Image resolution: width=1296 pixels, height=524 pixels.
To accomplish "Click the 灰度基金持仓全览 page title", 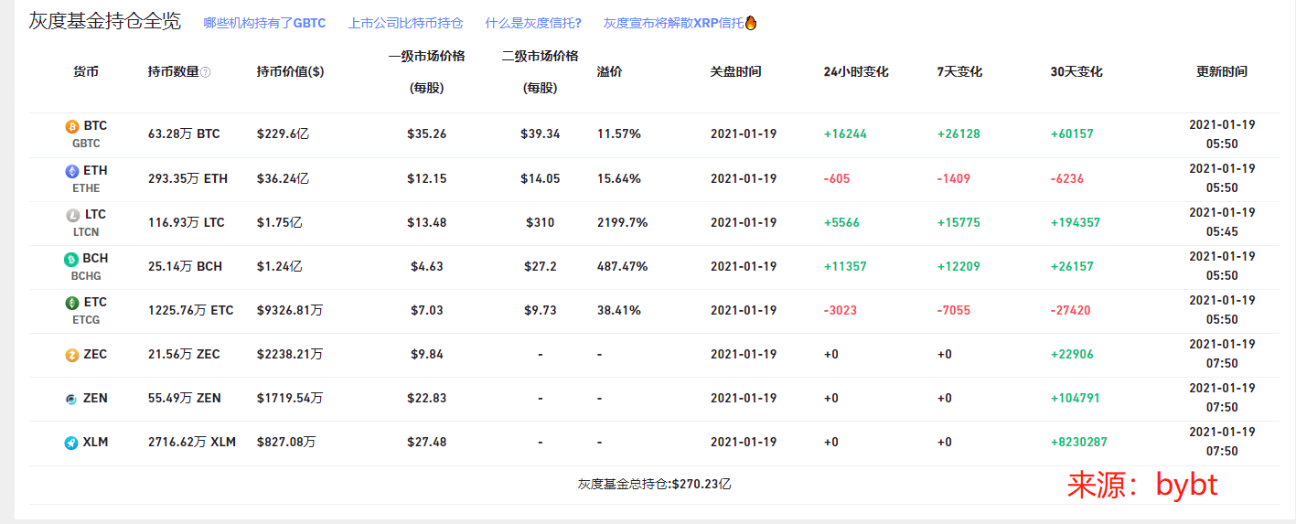I will pyautogui.click(x=104, y=21).
